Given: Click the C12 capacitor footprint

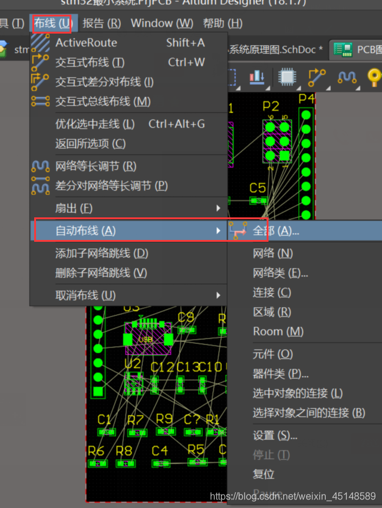Looking at the screenshot, I should click(155, 384).
